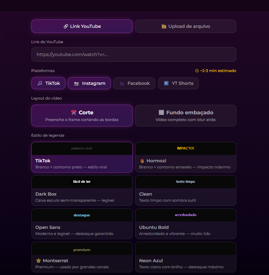Click 'Texto ciano com brilho — destaque máximo'
The width and height of the screenshot is (269, 275).
[x=181, y=267]
